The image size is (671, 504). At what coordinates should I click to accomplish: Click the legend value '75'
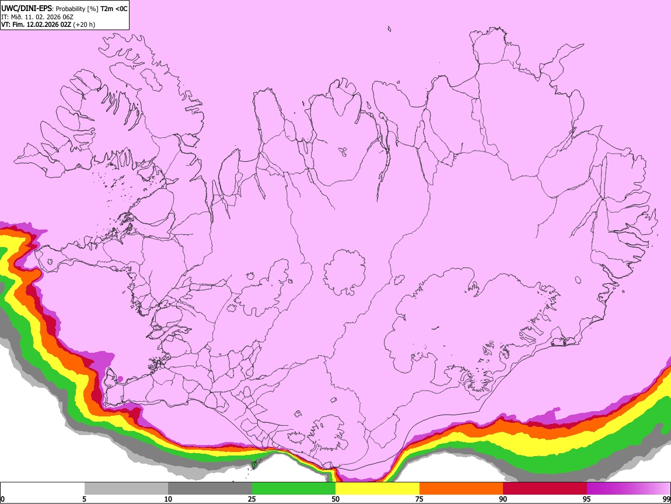click(419, 499)
